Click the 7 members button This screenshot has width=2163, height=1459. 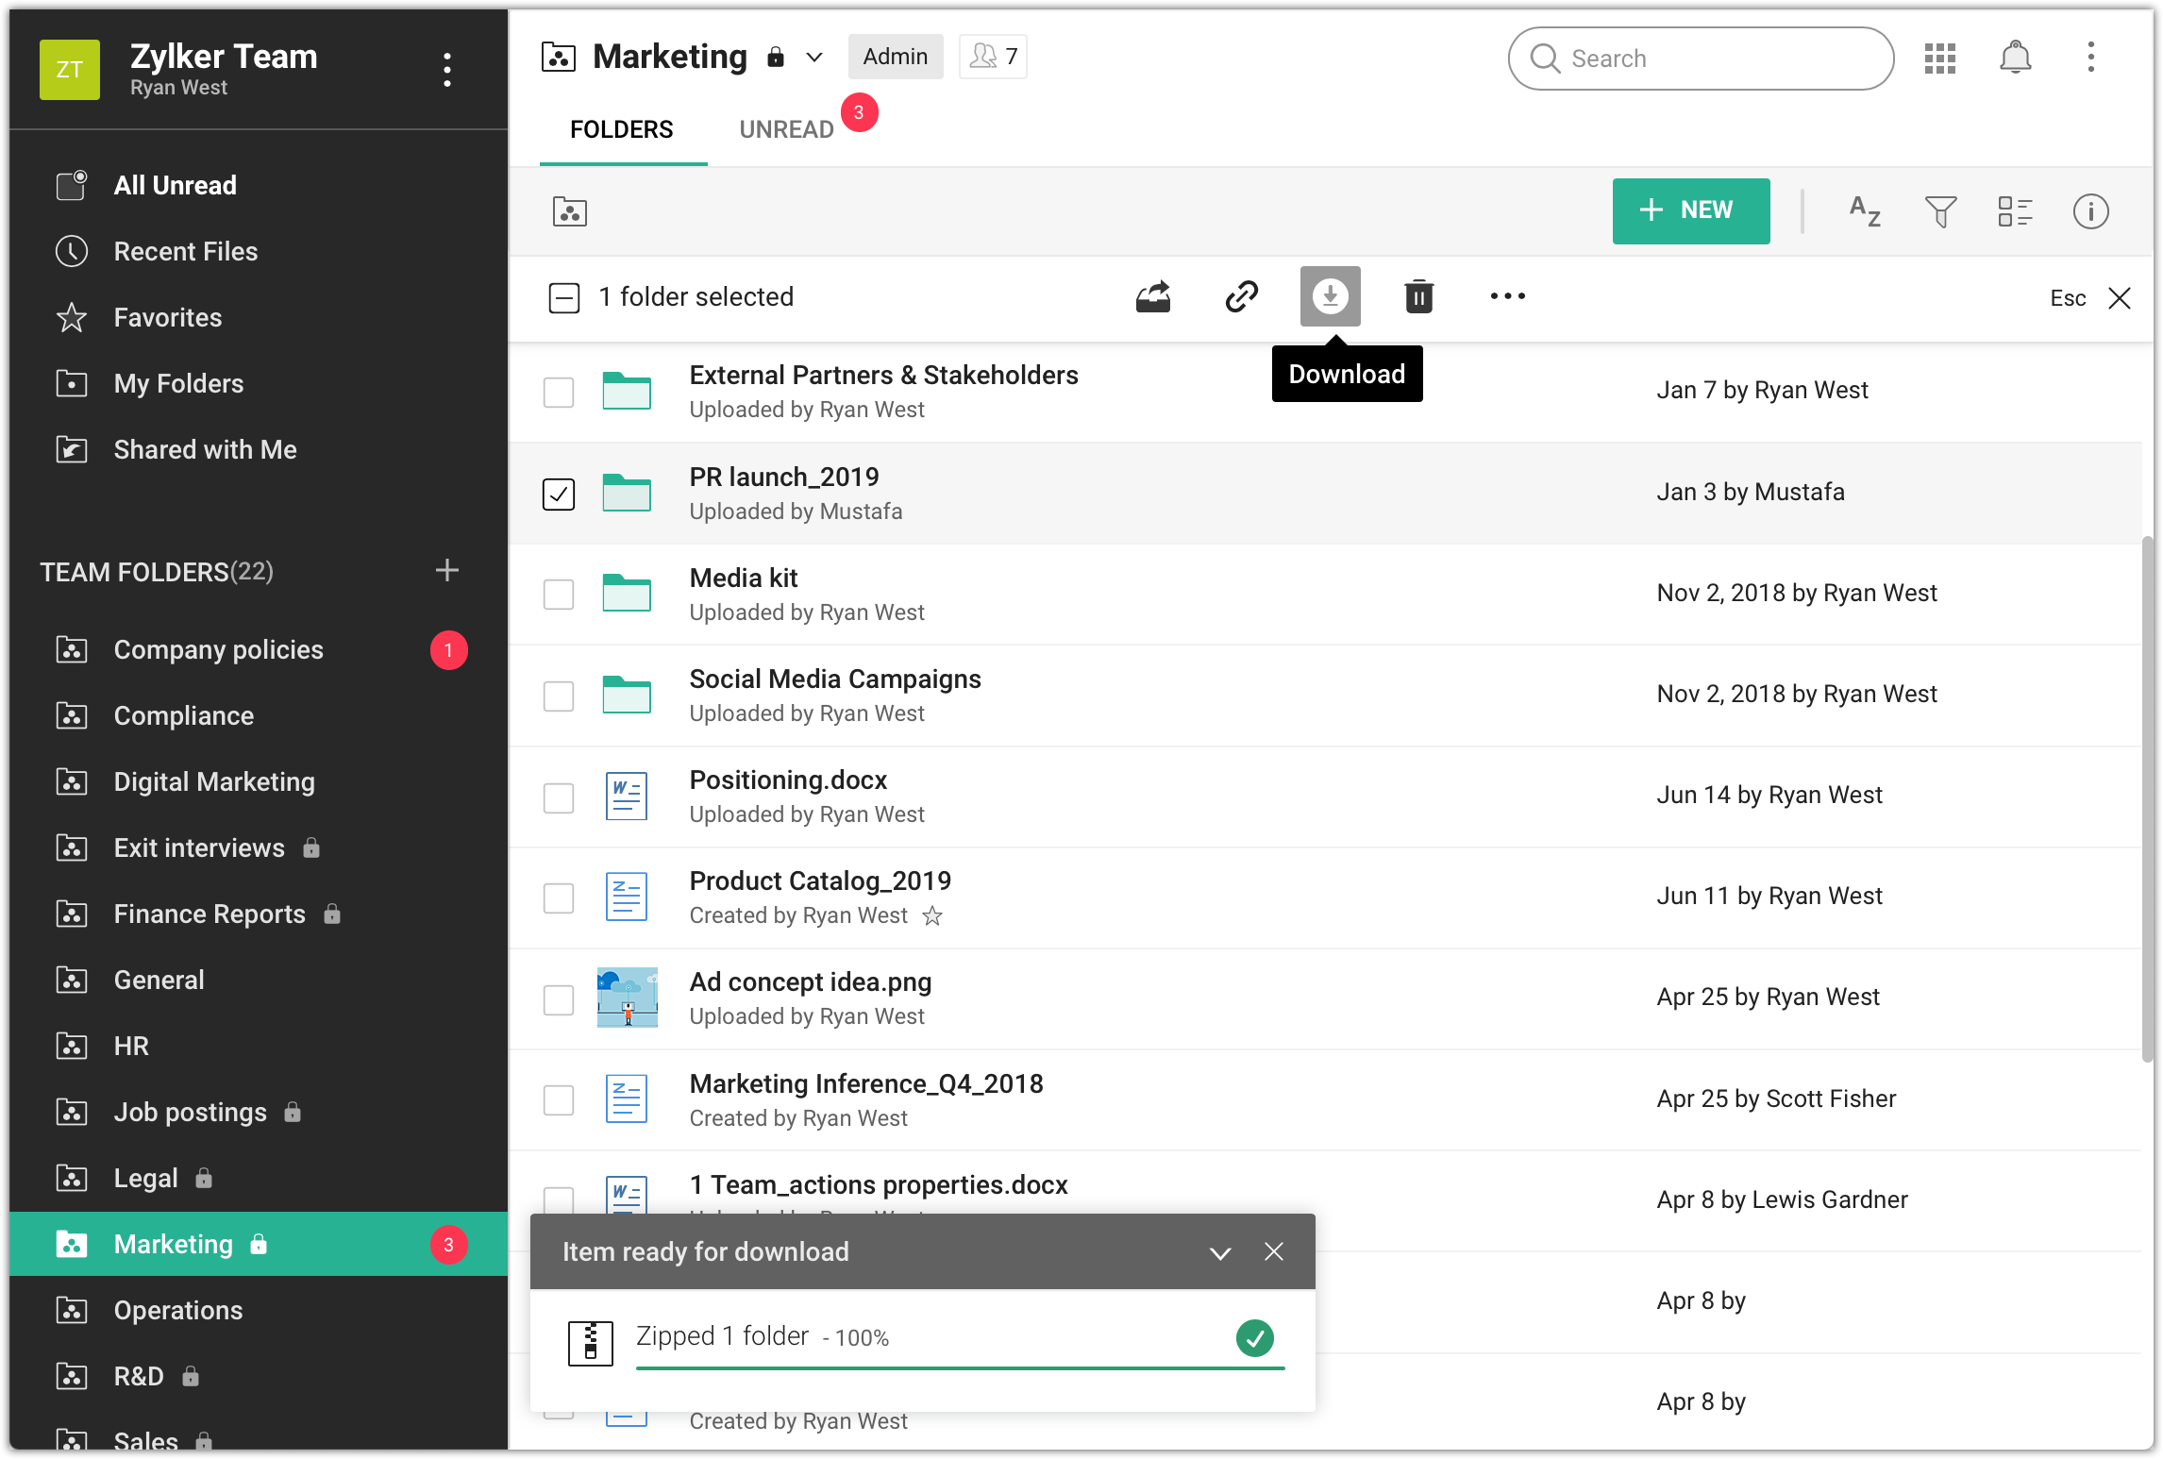tap(993, 57)
